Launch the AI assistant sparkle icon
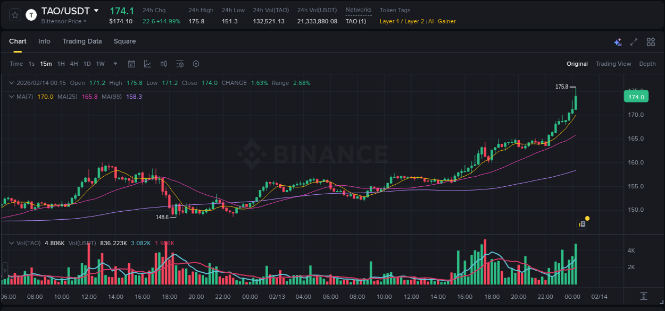 tap(617, 41)
